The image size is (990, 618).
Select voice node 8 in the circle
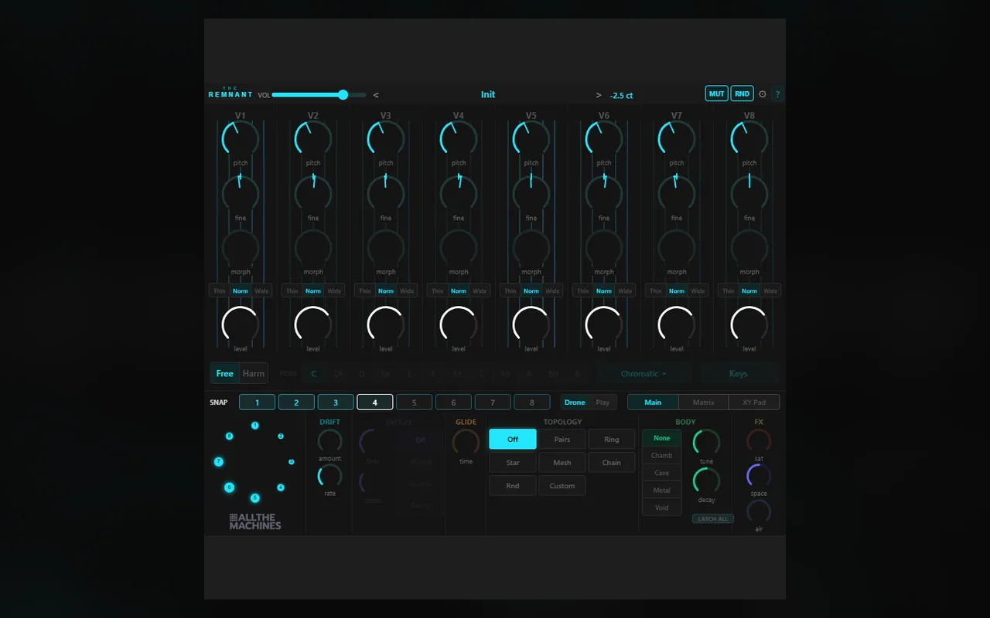pos(229,436)
